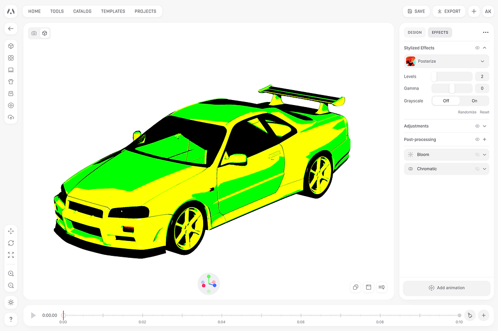The image size is (498, 331).
Task: Click the Reset link
Action: (485, 112)
